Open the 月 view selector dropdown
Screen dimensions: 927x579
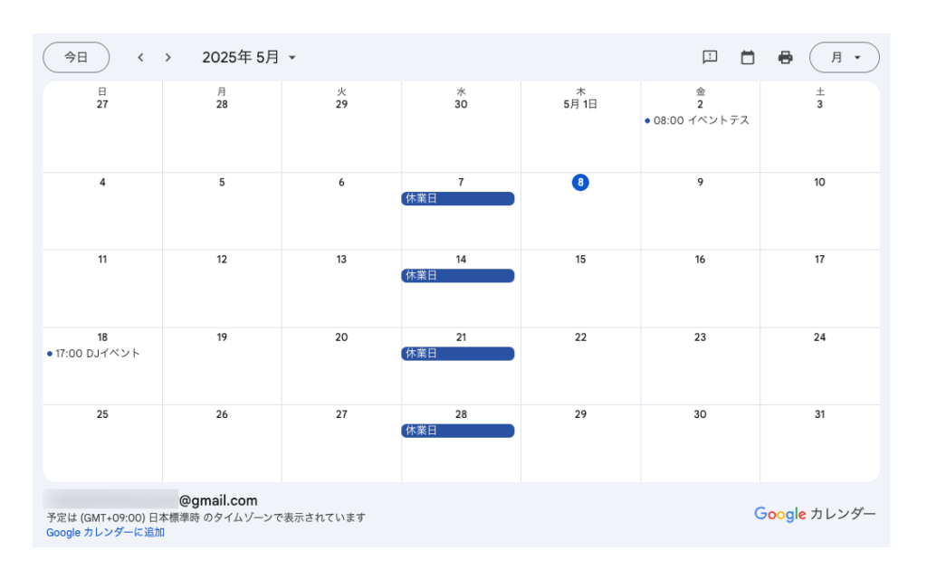(x=845, y=57)
